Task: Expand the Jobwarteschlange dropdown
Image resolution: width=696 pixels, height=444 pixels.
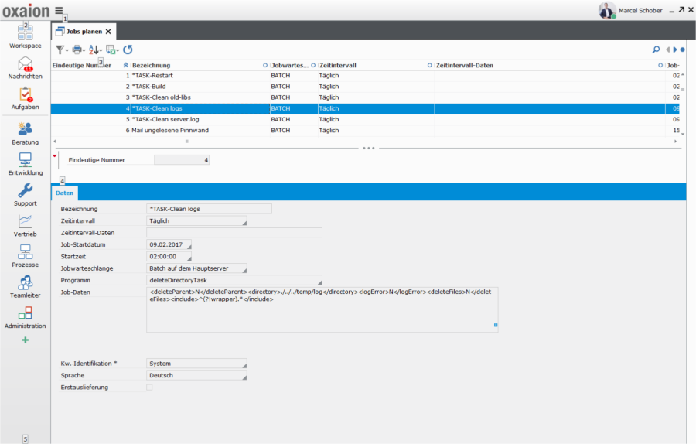Action: (196, 268)
